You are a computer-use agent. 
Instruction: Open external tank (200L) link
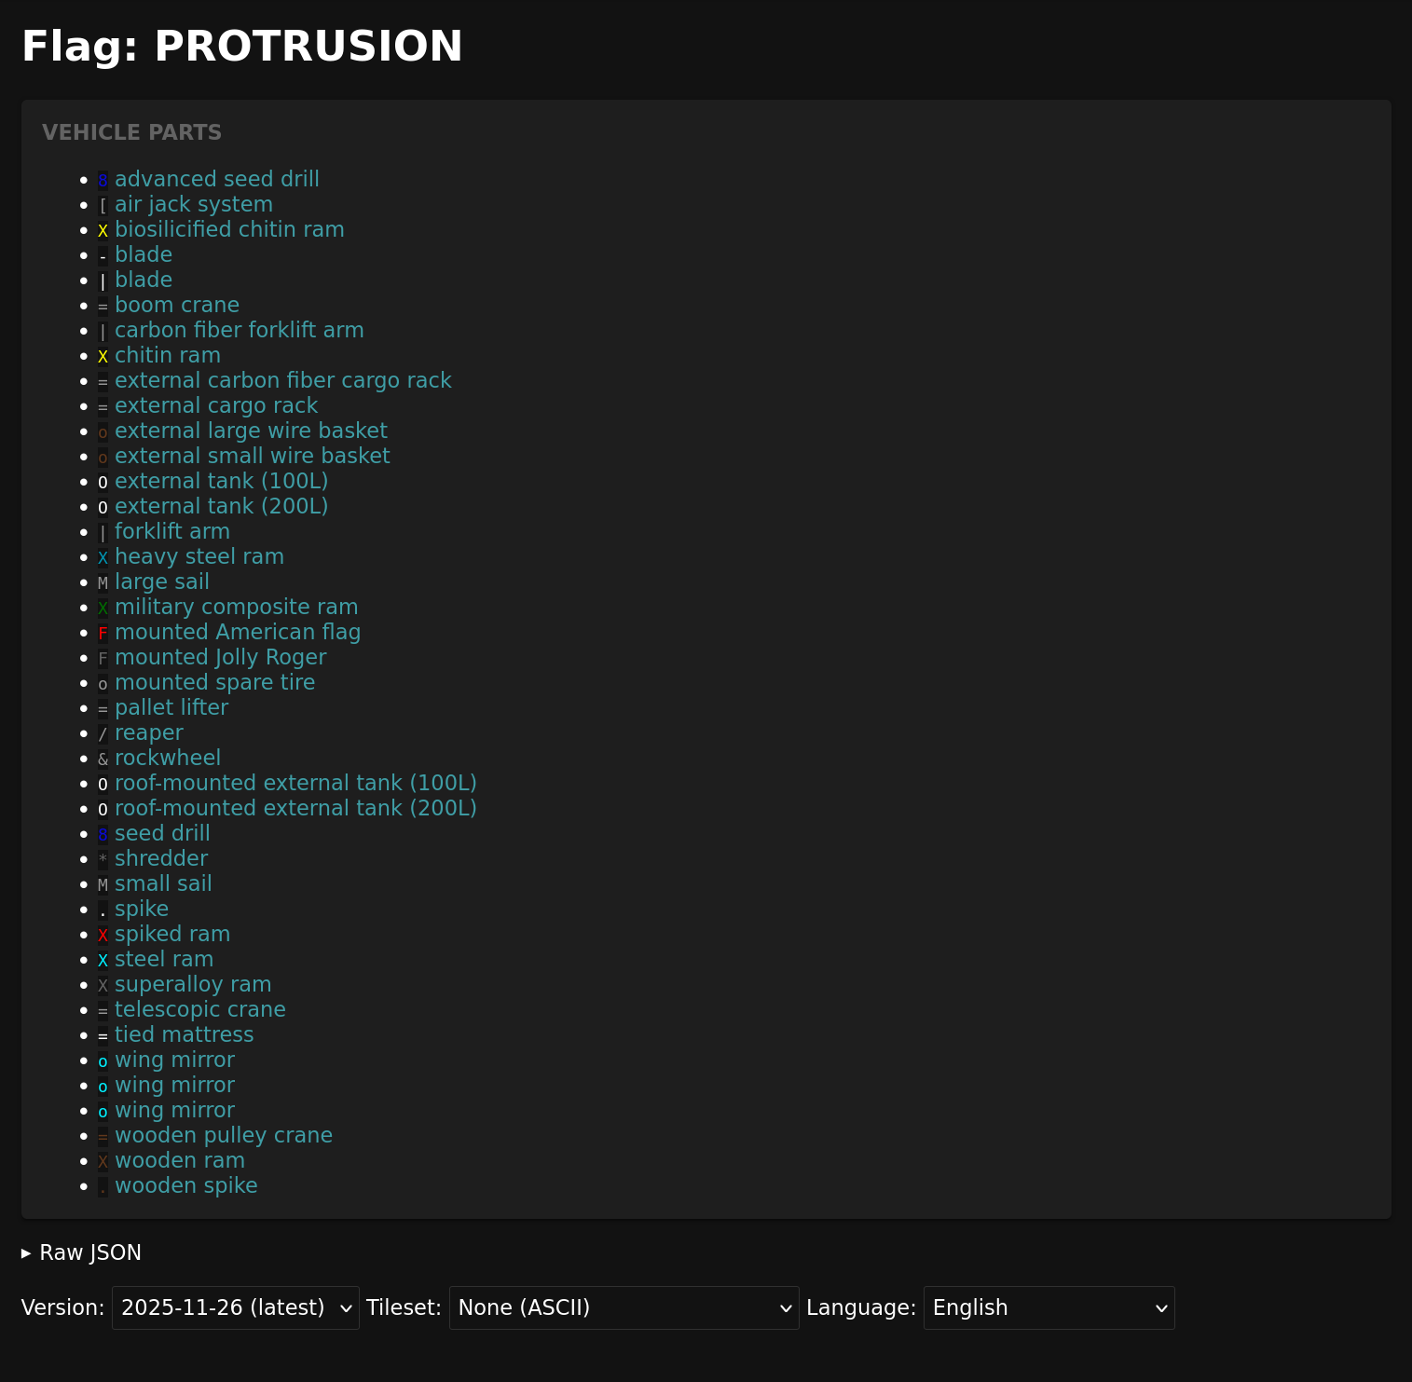click(x=222, y=506)
